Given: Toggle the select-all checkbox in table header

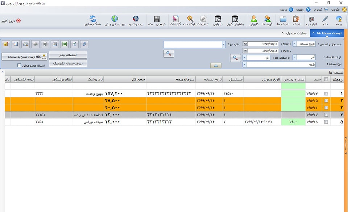Looking at the screenshot, I should tap(326, 79).
